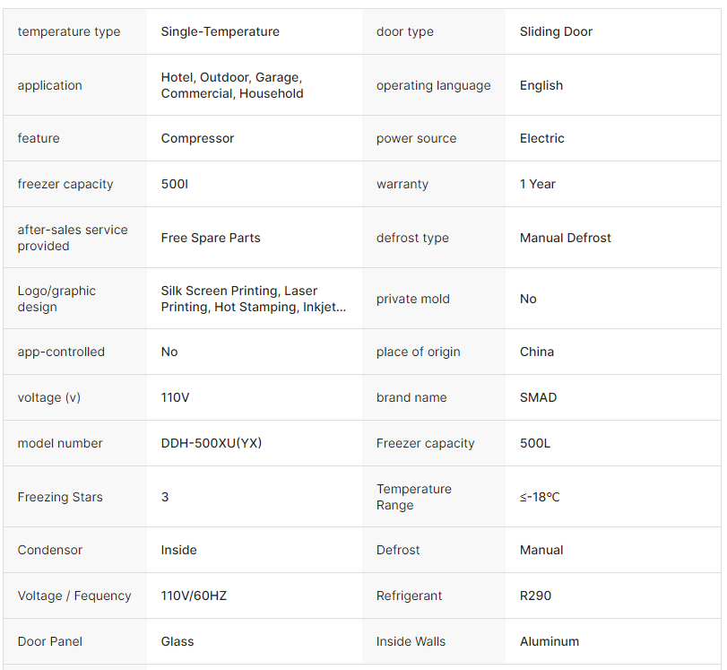The height and width of the screenshot is (670, 727).
Task: Select the 'Freezing Stars' label
Action: click(x=60, y=497)
